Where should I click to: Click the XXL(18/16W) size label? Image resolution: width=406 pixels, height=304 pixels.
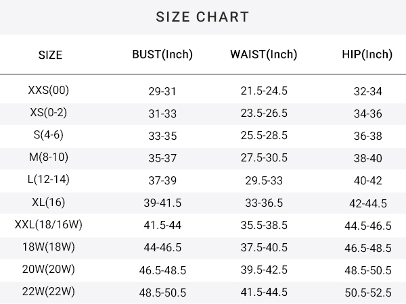pyautogui.click(x=49, y=225)
